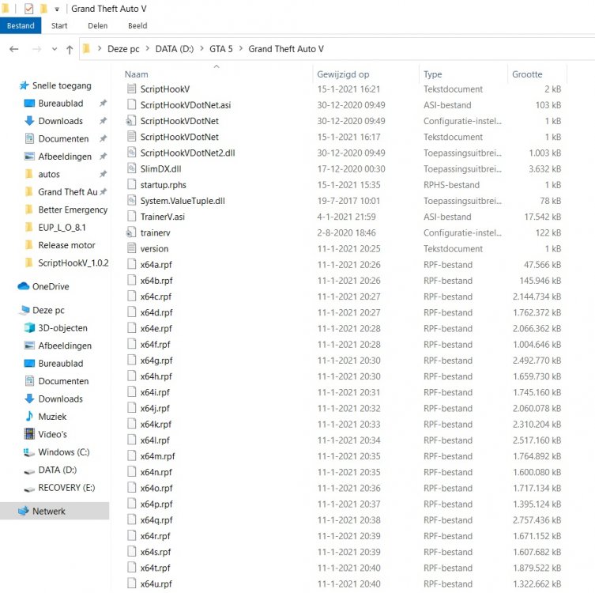Click the New folder quick access icon
Viewport: 595px width, 593px height.
click(43, 9)
